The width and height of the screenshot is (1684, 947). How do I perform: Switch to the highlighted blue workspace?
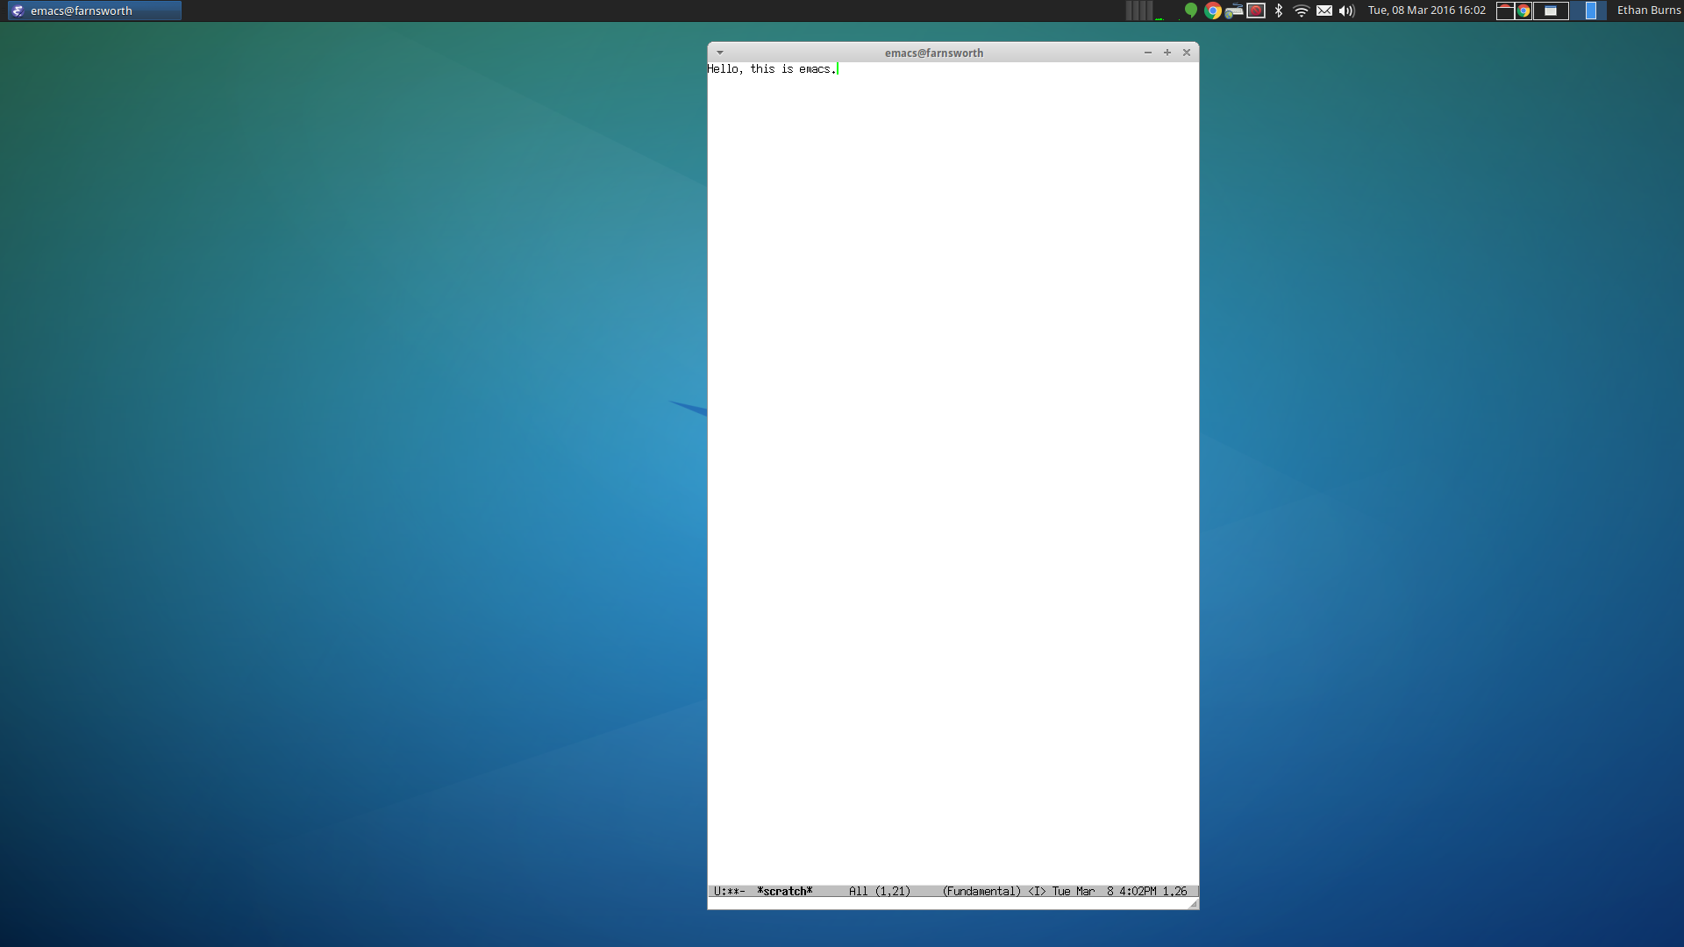[1588, 11]
